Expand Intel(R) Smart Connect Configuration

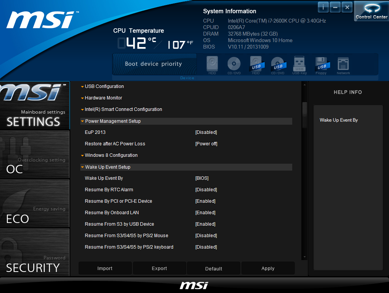(121, 109)
